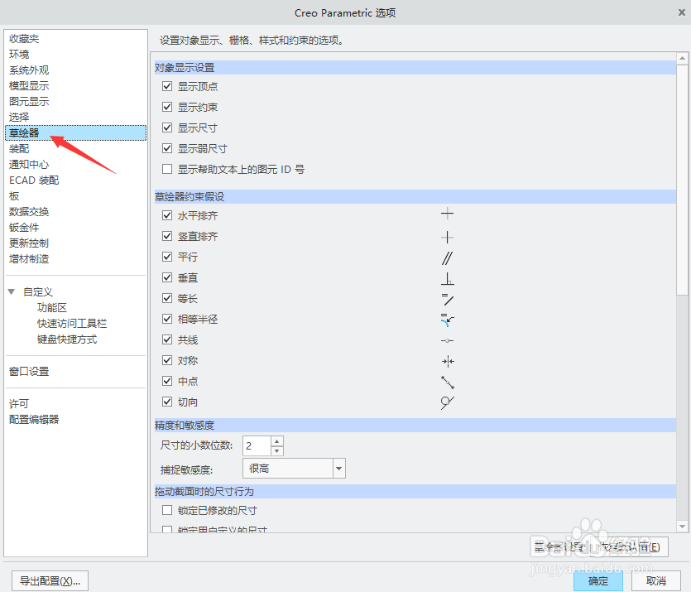Click the symmetric constraint icon

(448, 362)
